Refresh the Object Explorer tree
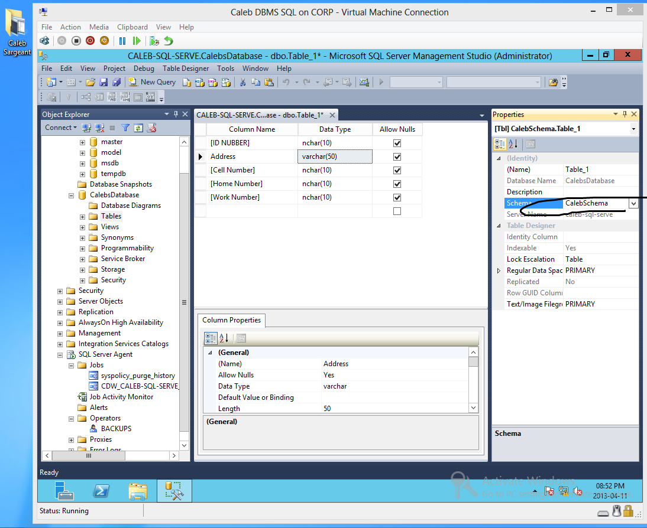This screenshot has height=528, width=647. 138,128
